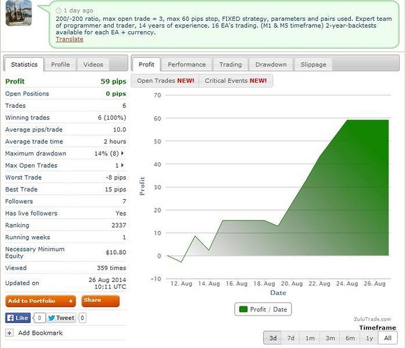The height and width of the screenshot is (348, 406).
Task: Click the Tweet count bubble
Action: [x=82, y=318]
